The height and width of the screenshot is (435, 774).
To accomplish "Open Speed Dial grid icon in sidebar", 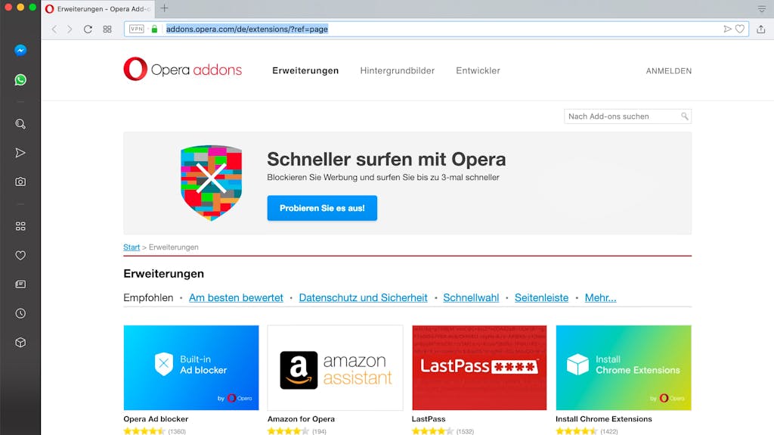I will tap(20, 226).
